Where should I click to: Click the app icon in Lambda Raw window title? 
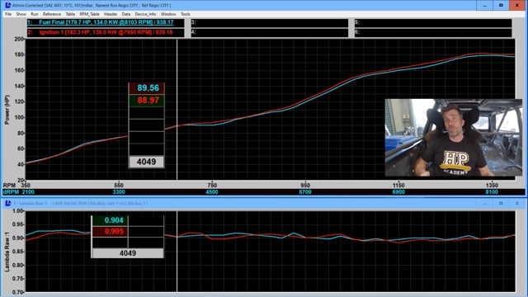pos(7,204)
